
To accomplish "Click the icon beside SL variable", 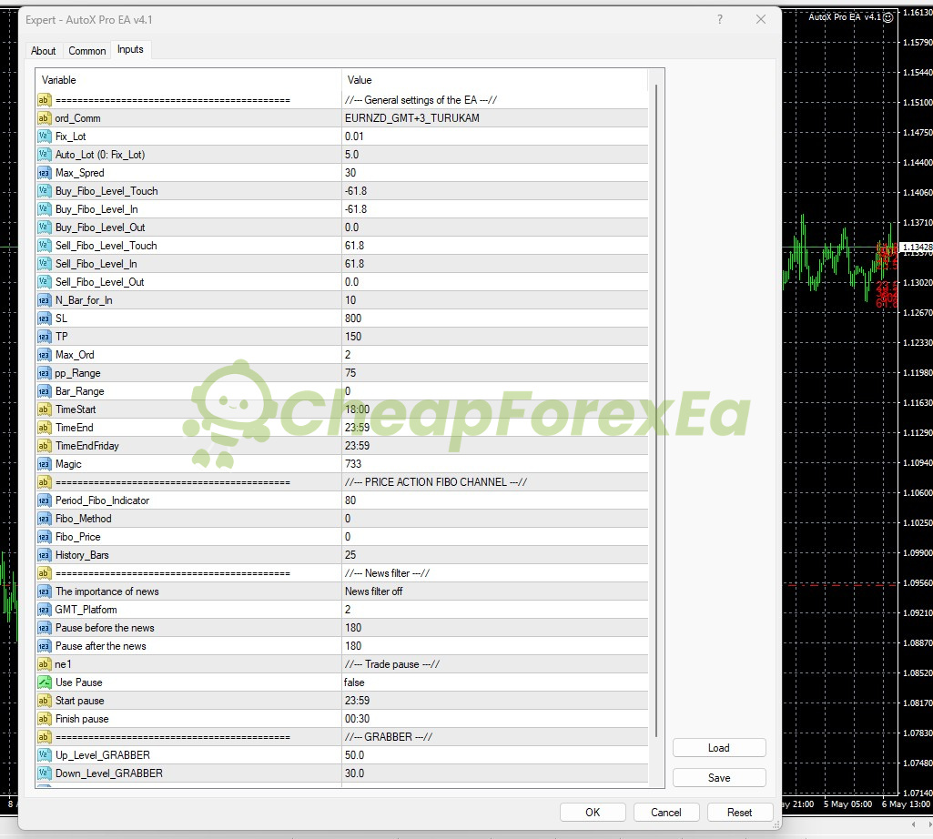I will click(45, 318).
